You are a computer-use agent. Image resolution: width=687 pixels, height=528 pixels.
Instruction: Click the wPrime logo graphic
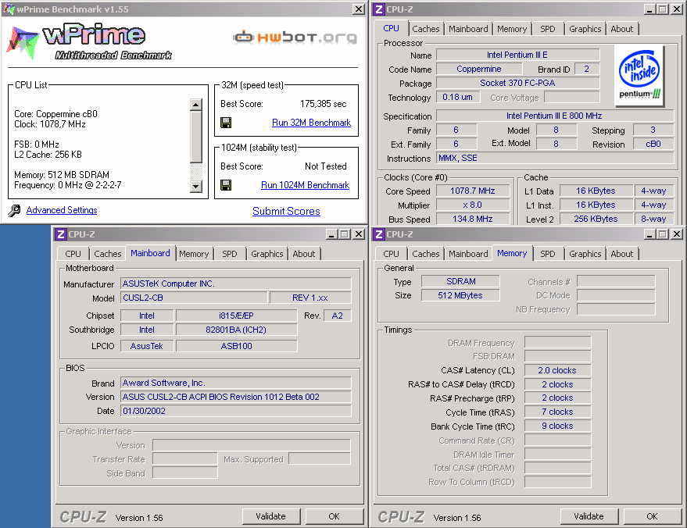point(89,42)
